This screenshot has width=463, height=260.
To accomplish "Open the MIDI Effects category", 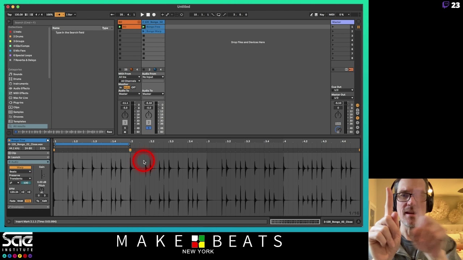I will tap(21, 93).
